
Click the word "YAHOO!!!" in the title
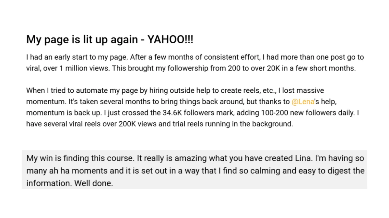click(171, 40)
